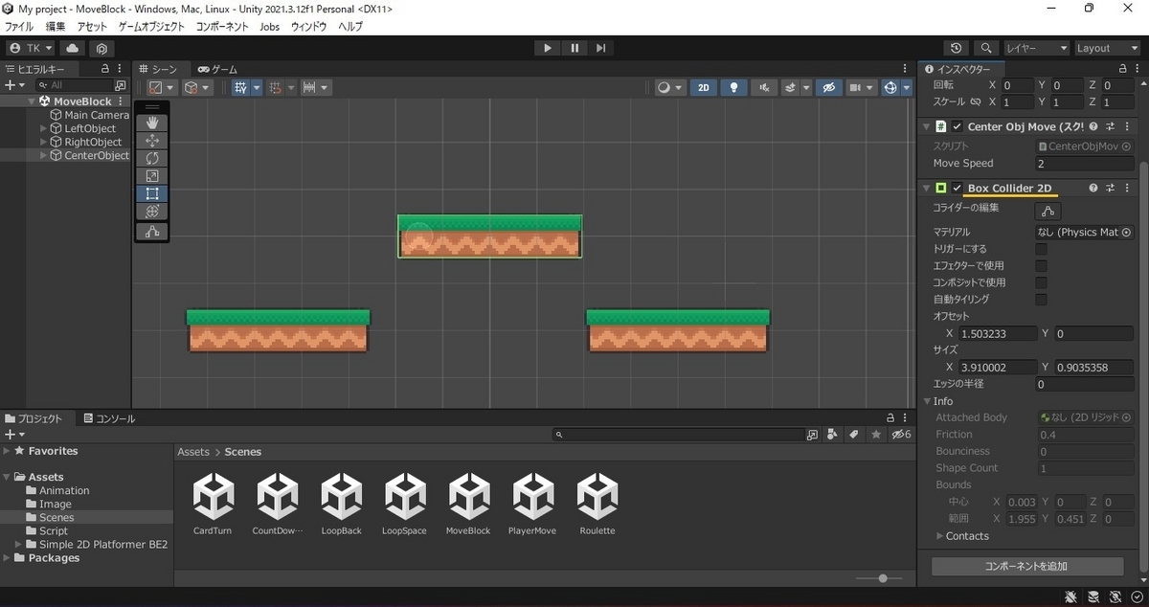This screenshot has height=607, width=1149.
Task: Click the debug mode bug icon in status bar
Action: tap(1071, 596)
